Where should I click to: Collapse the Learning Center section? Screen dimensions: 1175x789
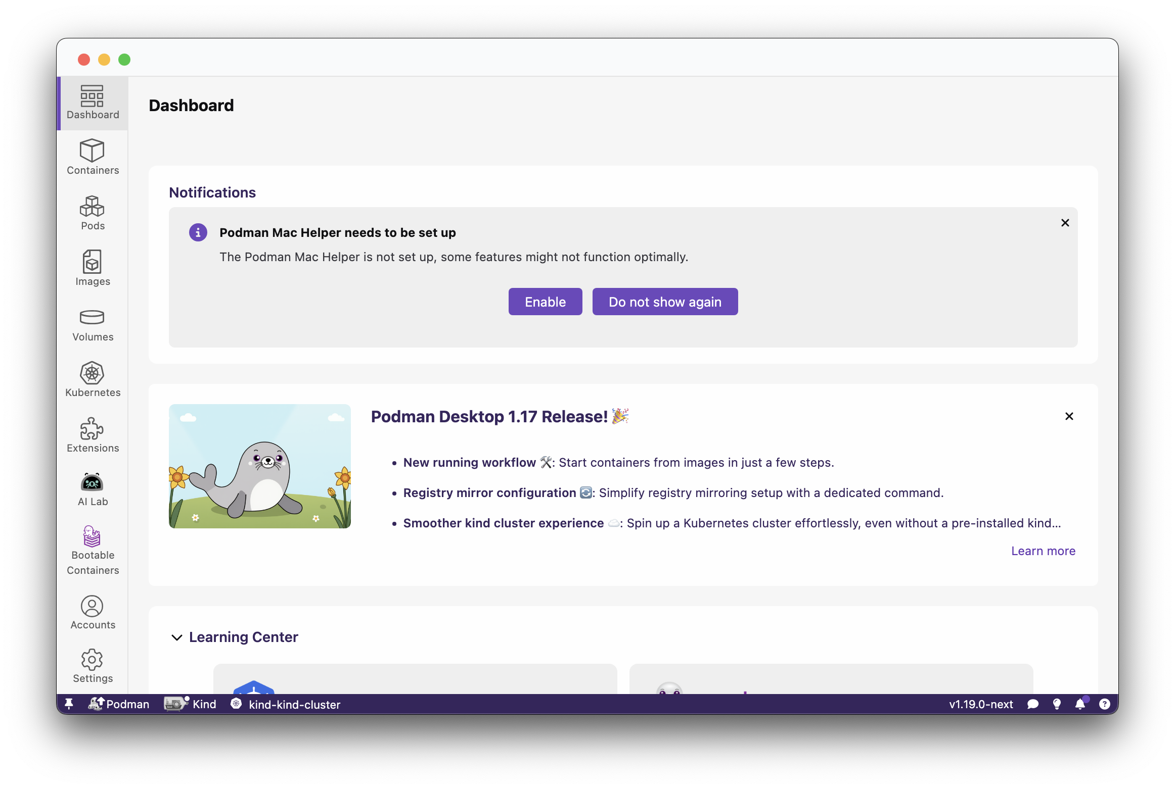coord(176,637)
